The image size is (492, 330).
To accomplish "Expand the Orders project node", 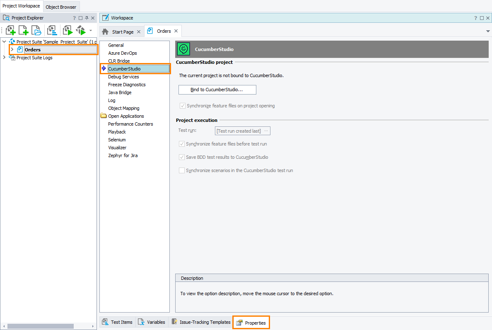I will coord(12,49).
